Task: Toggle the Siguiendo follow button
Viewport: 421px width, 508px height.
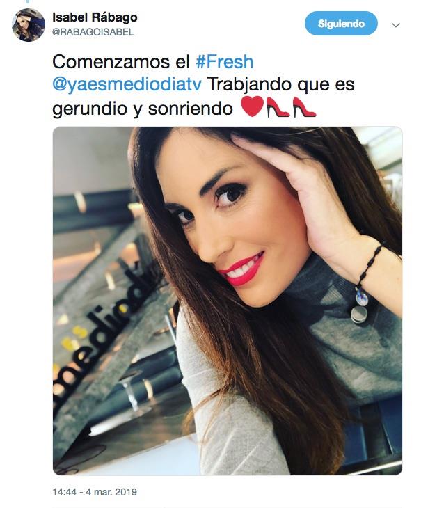Action: 341,24
